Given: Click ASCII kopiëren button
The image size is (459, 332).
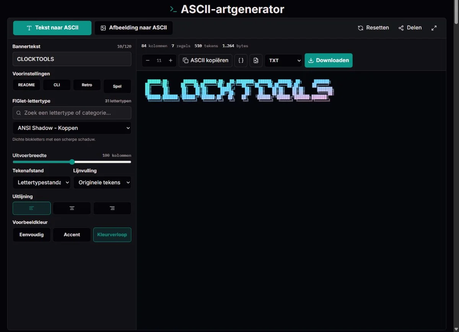Looking at the screenshot, I should pyautogui.click(x=205, y=60).
